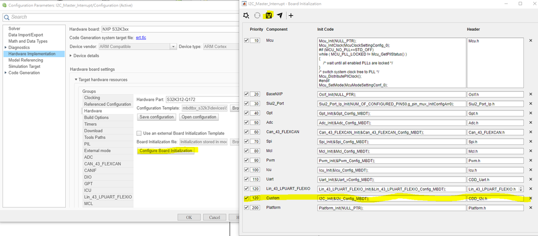Save board initialization with floppy disk icon
Screen dimensions: 538x236
268,16
